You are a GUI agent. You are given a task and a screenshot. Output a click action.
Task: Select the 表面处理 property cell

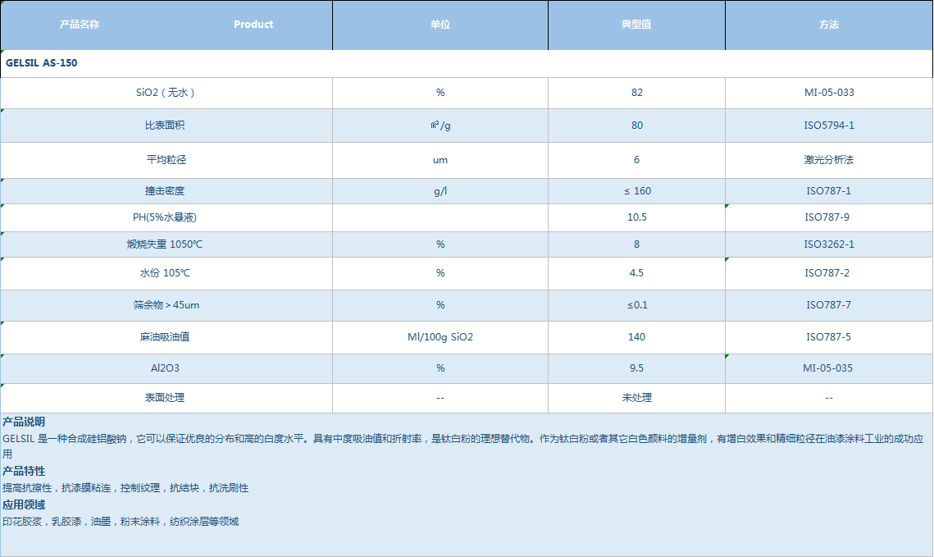click(166, 398)
